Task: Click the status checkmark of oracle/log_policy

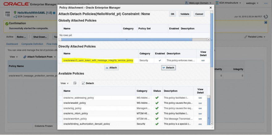Action: (x=157, y=108)
